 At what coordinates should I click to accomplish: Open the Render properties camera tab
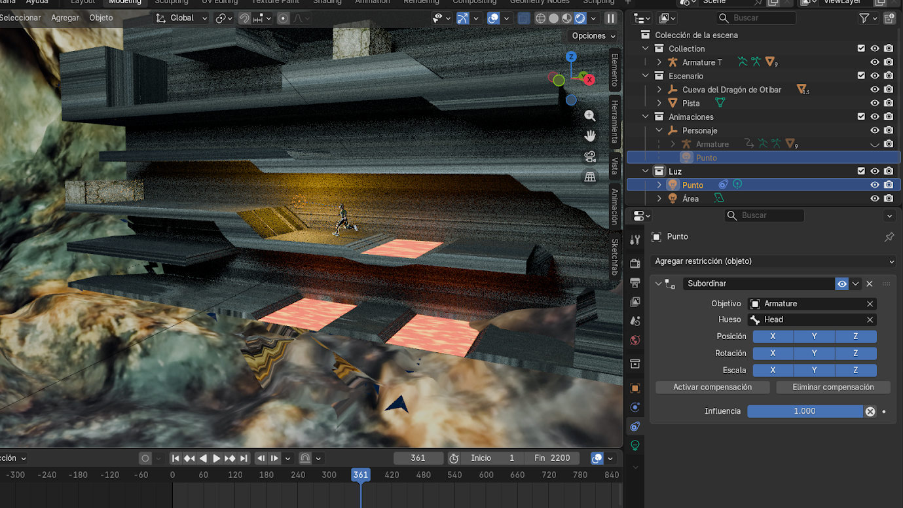point(635,263)
